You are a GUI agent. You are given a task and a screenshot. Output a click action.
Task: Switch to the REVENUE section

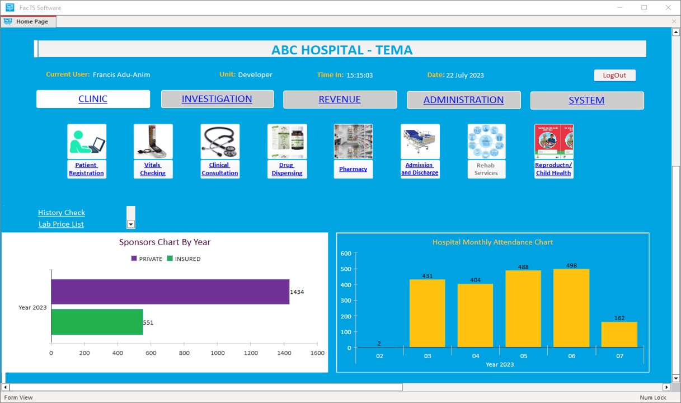[x=340, y=100]
